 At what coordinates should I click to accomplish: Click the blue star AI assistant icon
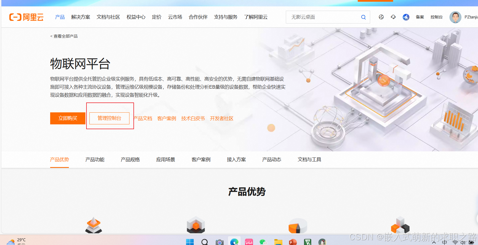(406, 17)
